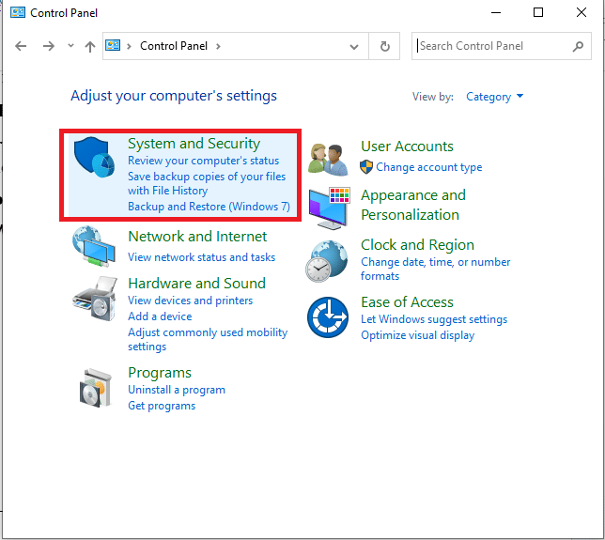Image resolution: width=605 pixels, height=540 pixels.
Task: Expand the address bar history dropdown
Action: tap(354, 46)
